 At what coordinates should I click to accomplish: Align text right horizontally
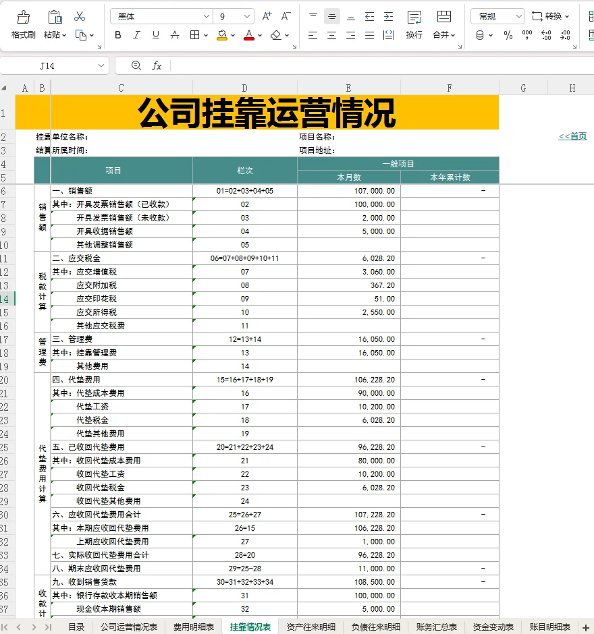click(x=351, y=36)
